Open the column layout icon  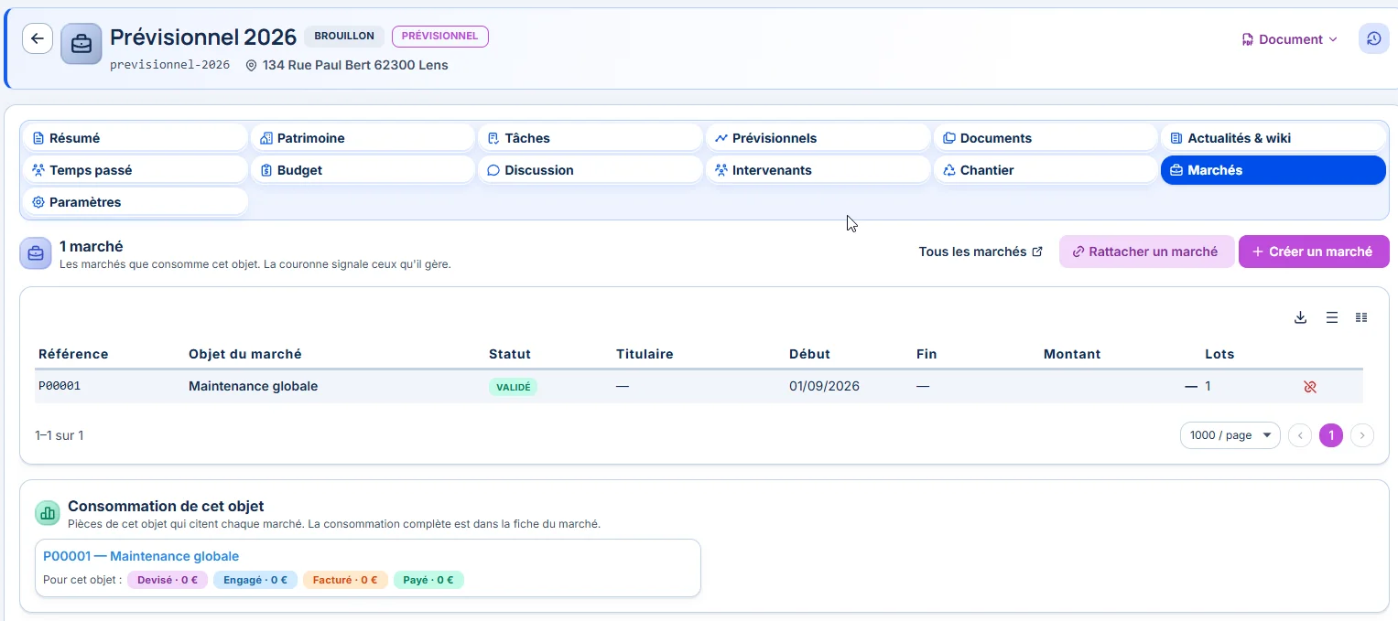tap(1361, 317)
